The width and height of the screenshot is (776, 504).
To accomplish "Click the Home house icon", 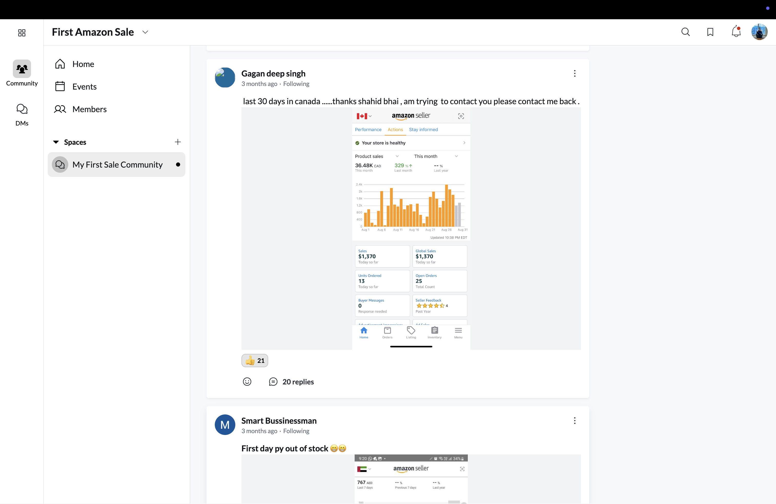I will (x=60, y=64).
